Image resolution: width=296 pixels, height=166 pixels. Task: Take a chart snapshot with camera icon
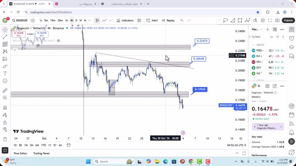click(277, 20)
